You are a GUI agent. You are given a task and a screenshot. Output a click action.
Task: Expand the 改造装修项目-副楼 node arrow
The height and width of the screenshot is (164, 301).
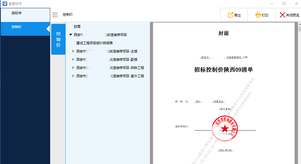pos(73,59)
